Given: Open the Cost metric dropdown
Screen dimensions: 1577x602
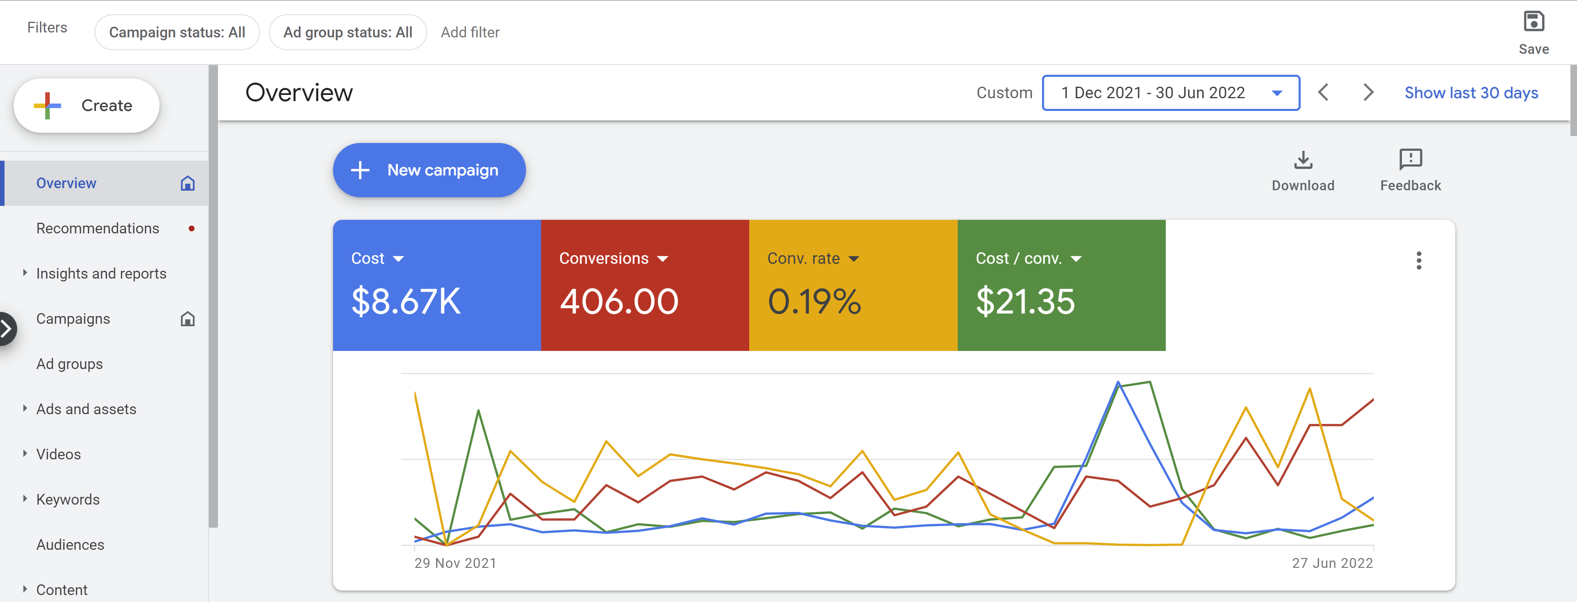Looking at the screenshot, I should click(398, 259).
